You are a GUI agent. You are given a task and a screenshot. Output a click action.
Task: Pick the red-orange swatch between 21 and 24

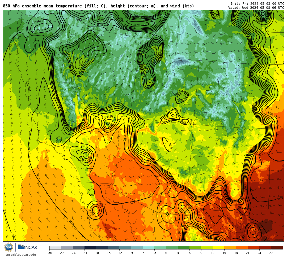coord(254,248)
